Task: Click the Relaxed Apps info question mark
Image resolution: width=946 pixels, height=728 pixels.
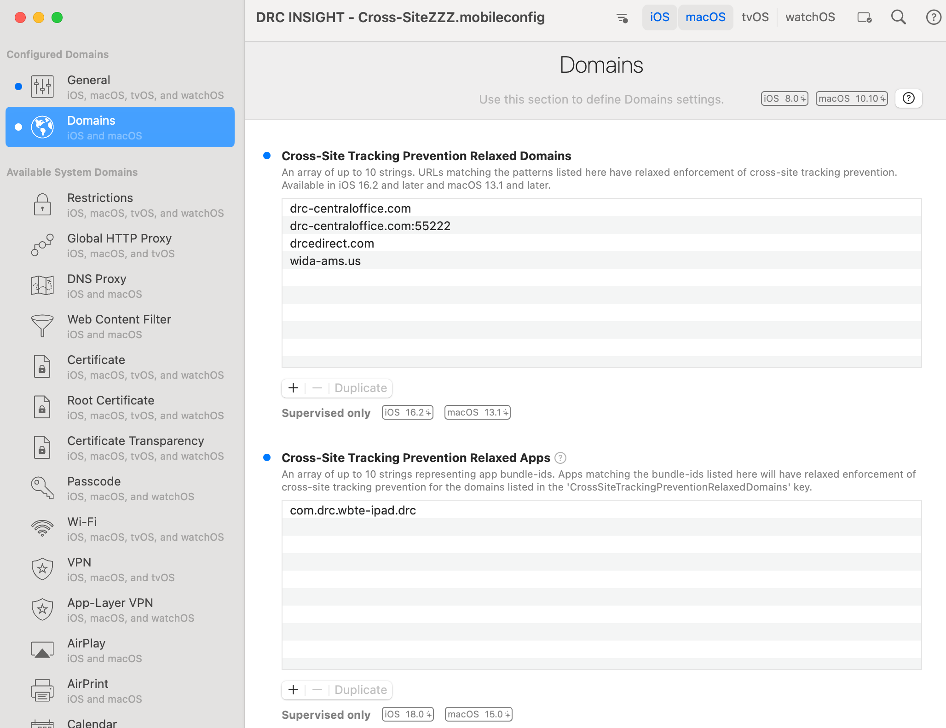Action: click(x=560, y=458)
